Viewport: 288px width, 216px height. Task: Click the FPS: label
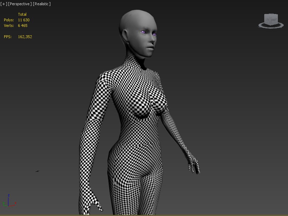click(8, 37)
